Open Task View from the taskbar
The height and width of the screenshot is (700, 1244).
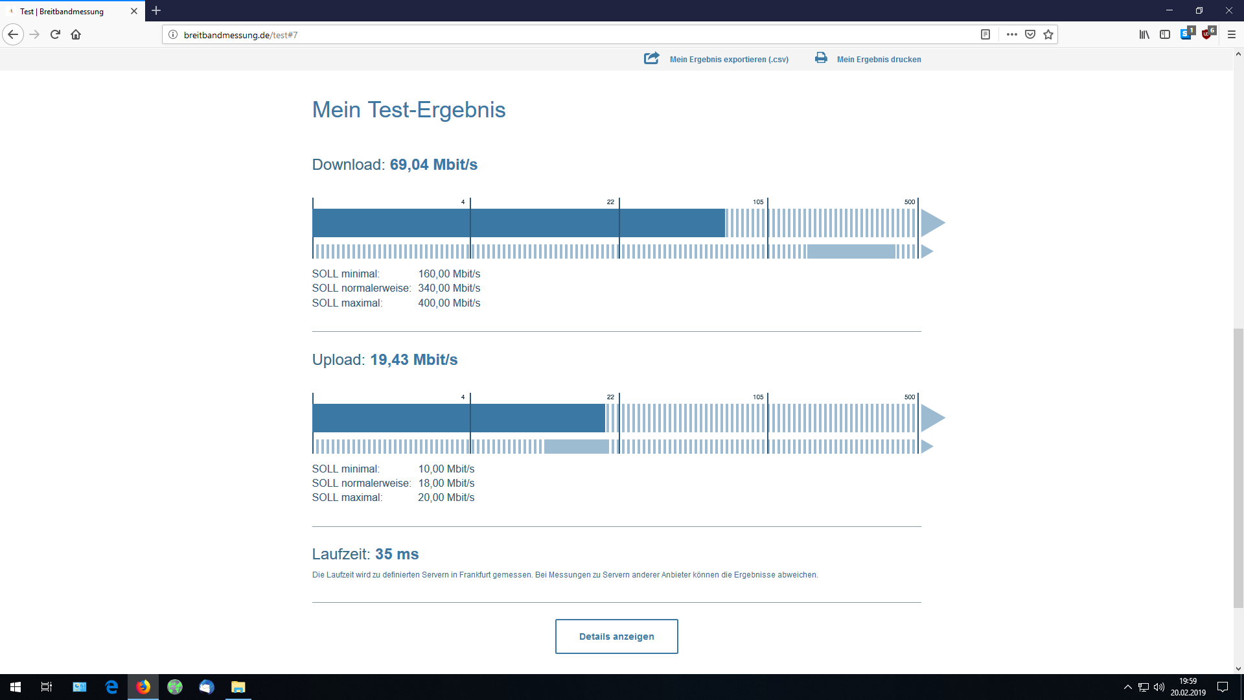47,687
